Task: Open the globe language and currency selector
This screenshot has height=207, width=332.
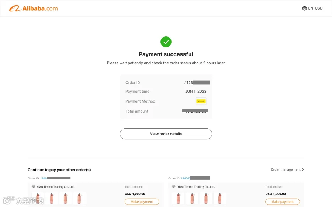Action: 304,8
